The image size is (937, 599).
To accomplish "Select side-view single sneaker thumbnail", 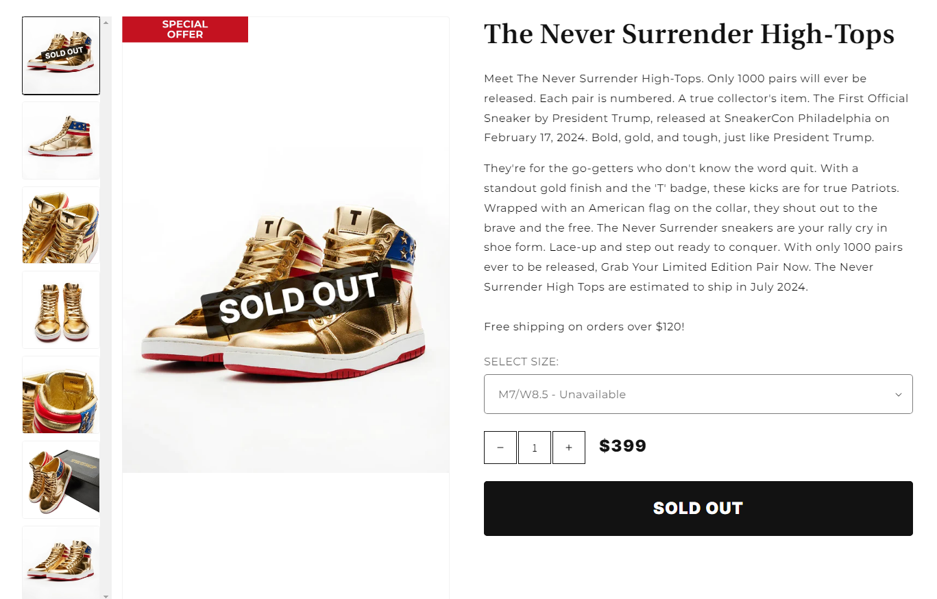I will click(x=61, y=140).
